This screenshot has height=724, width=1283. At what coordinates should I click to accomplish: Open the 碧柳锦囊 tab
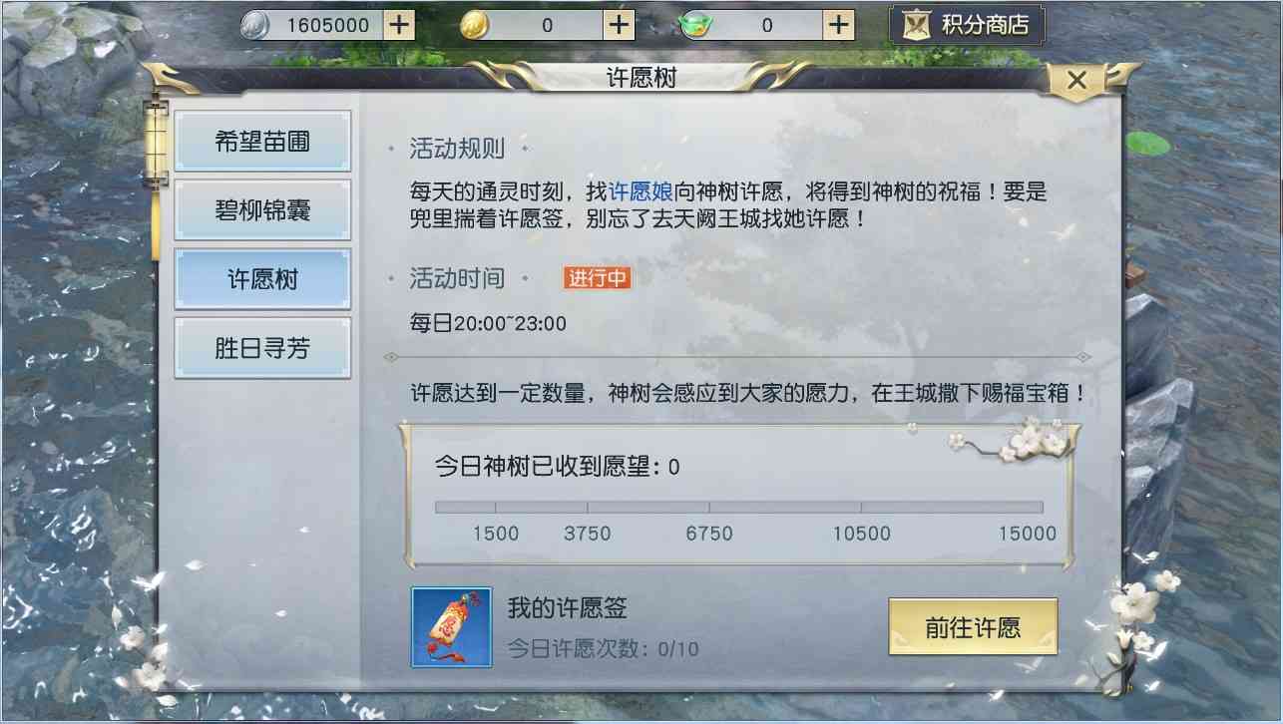262,210
